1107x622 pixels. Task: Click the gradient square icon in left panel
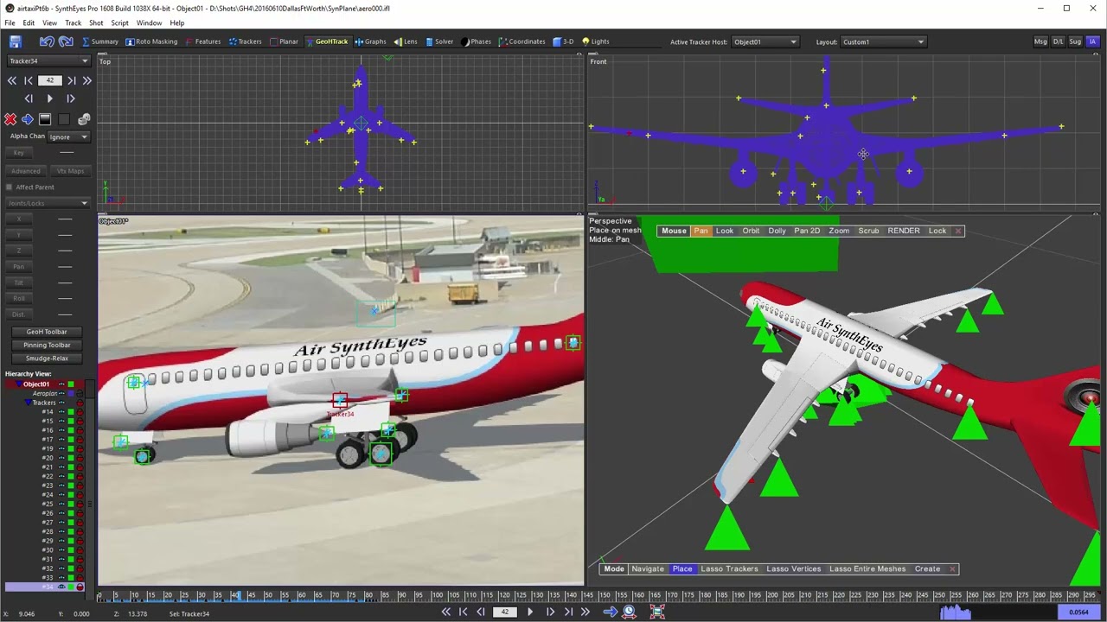pos(45,119)
